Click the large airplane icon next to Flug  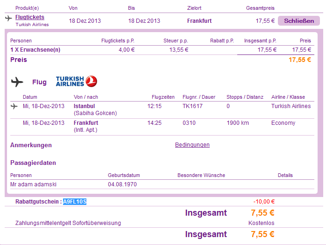tap(17, 82)
